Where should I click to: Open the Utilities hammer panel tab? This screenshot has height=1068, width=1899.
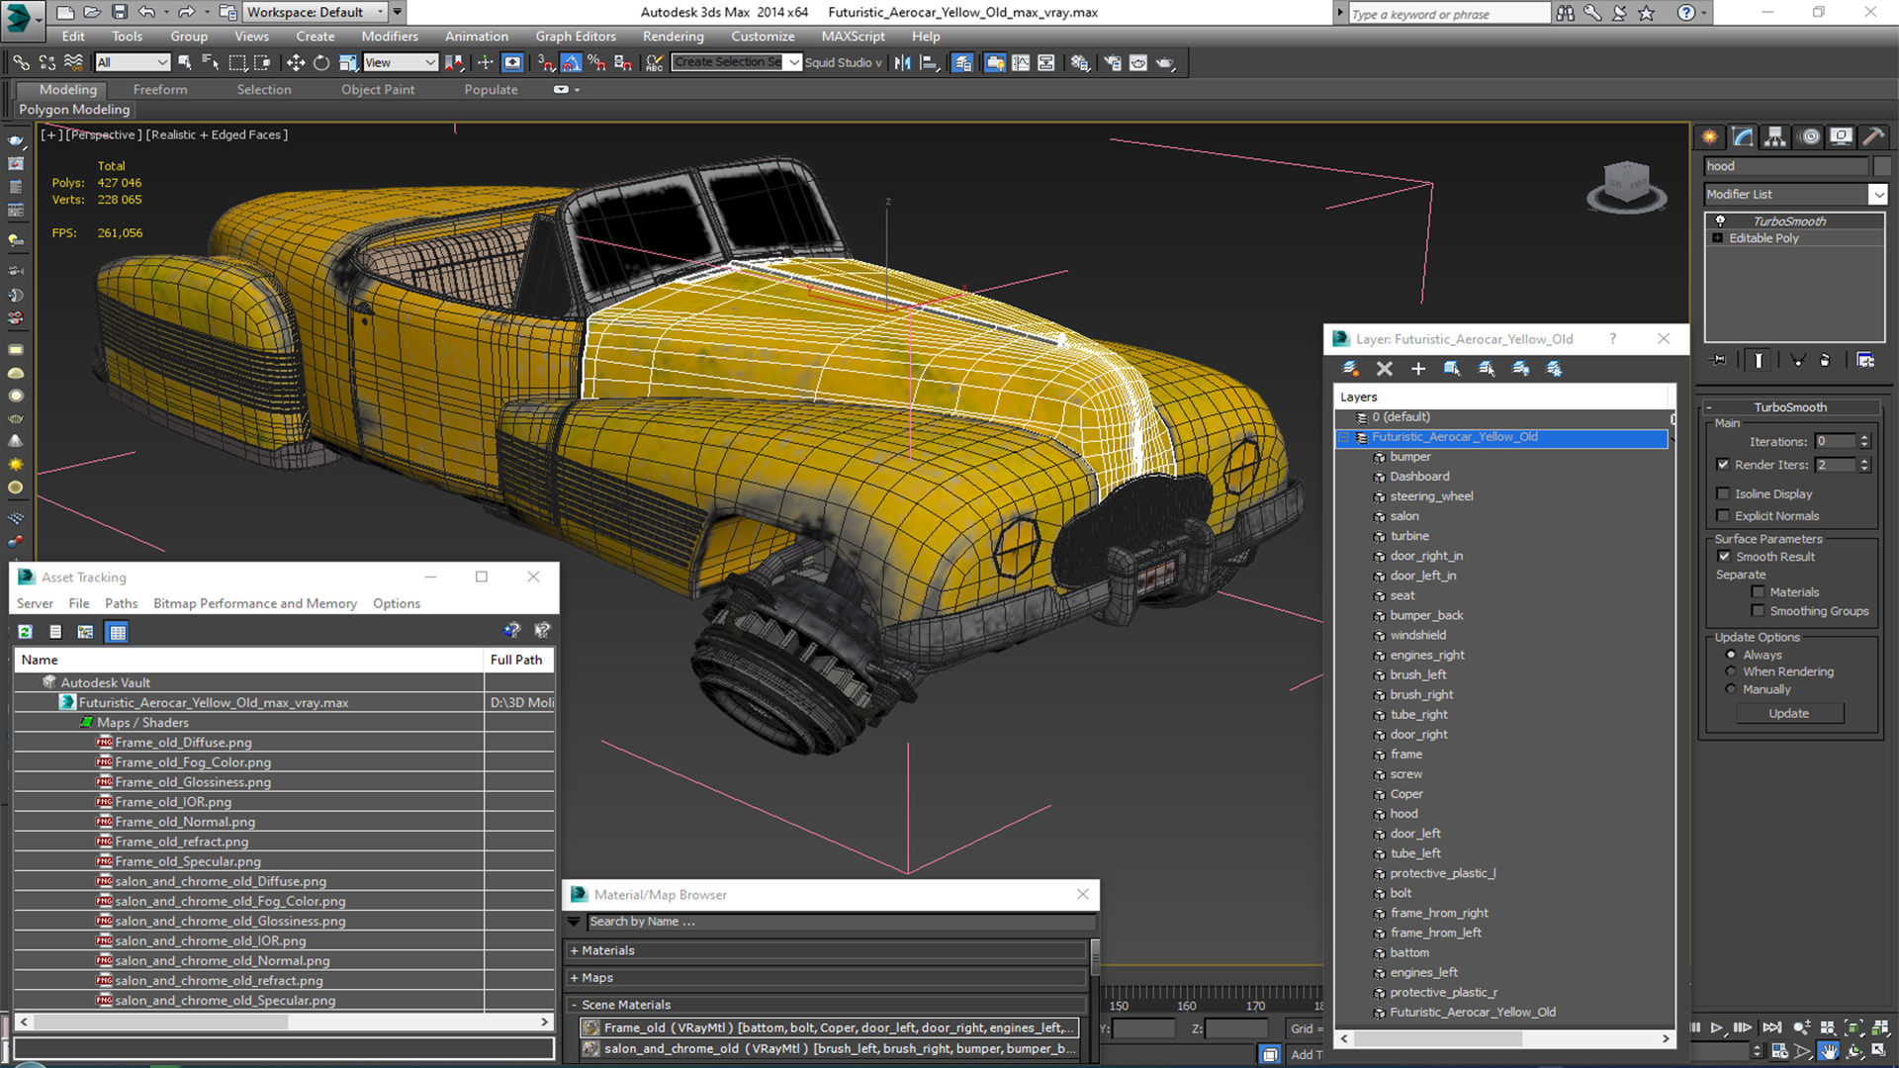click(x=1872, y=136)
